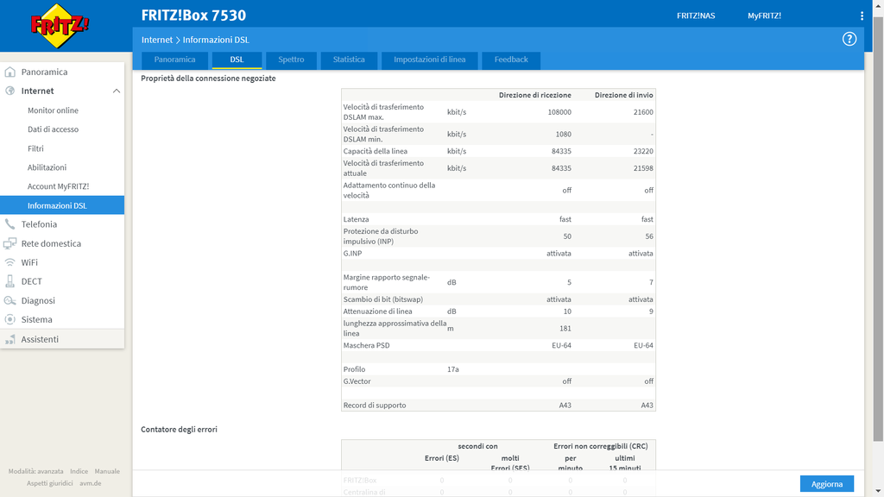The height and width of the screenshot is (497, 884).
Task: Switch to the Statistica tab
Action: (349, 60)
